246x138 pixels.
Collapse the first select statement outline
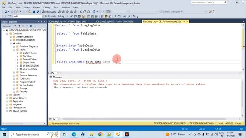pos(55,25)
